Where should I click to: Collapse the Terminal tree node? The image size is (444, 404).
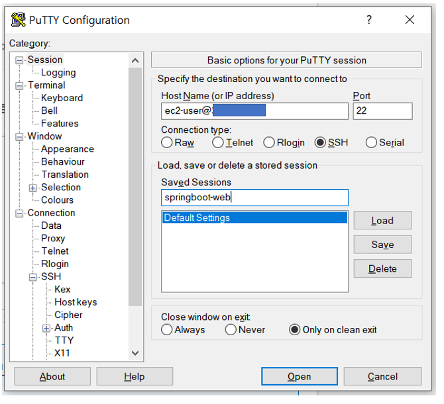coord(19,85)
